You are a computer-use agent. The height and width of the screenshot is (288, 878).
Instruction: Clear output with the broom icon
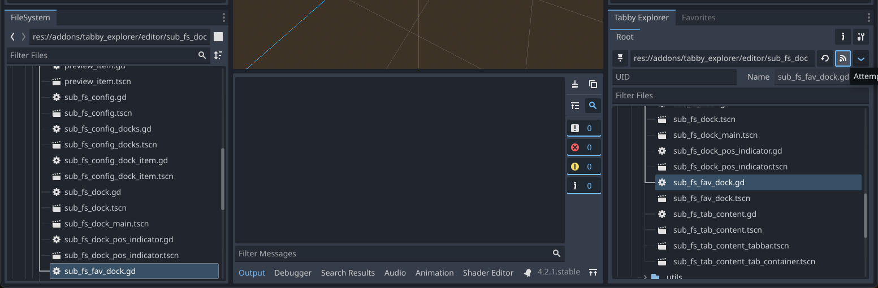point(575,84)
